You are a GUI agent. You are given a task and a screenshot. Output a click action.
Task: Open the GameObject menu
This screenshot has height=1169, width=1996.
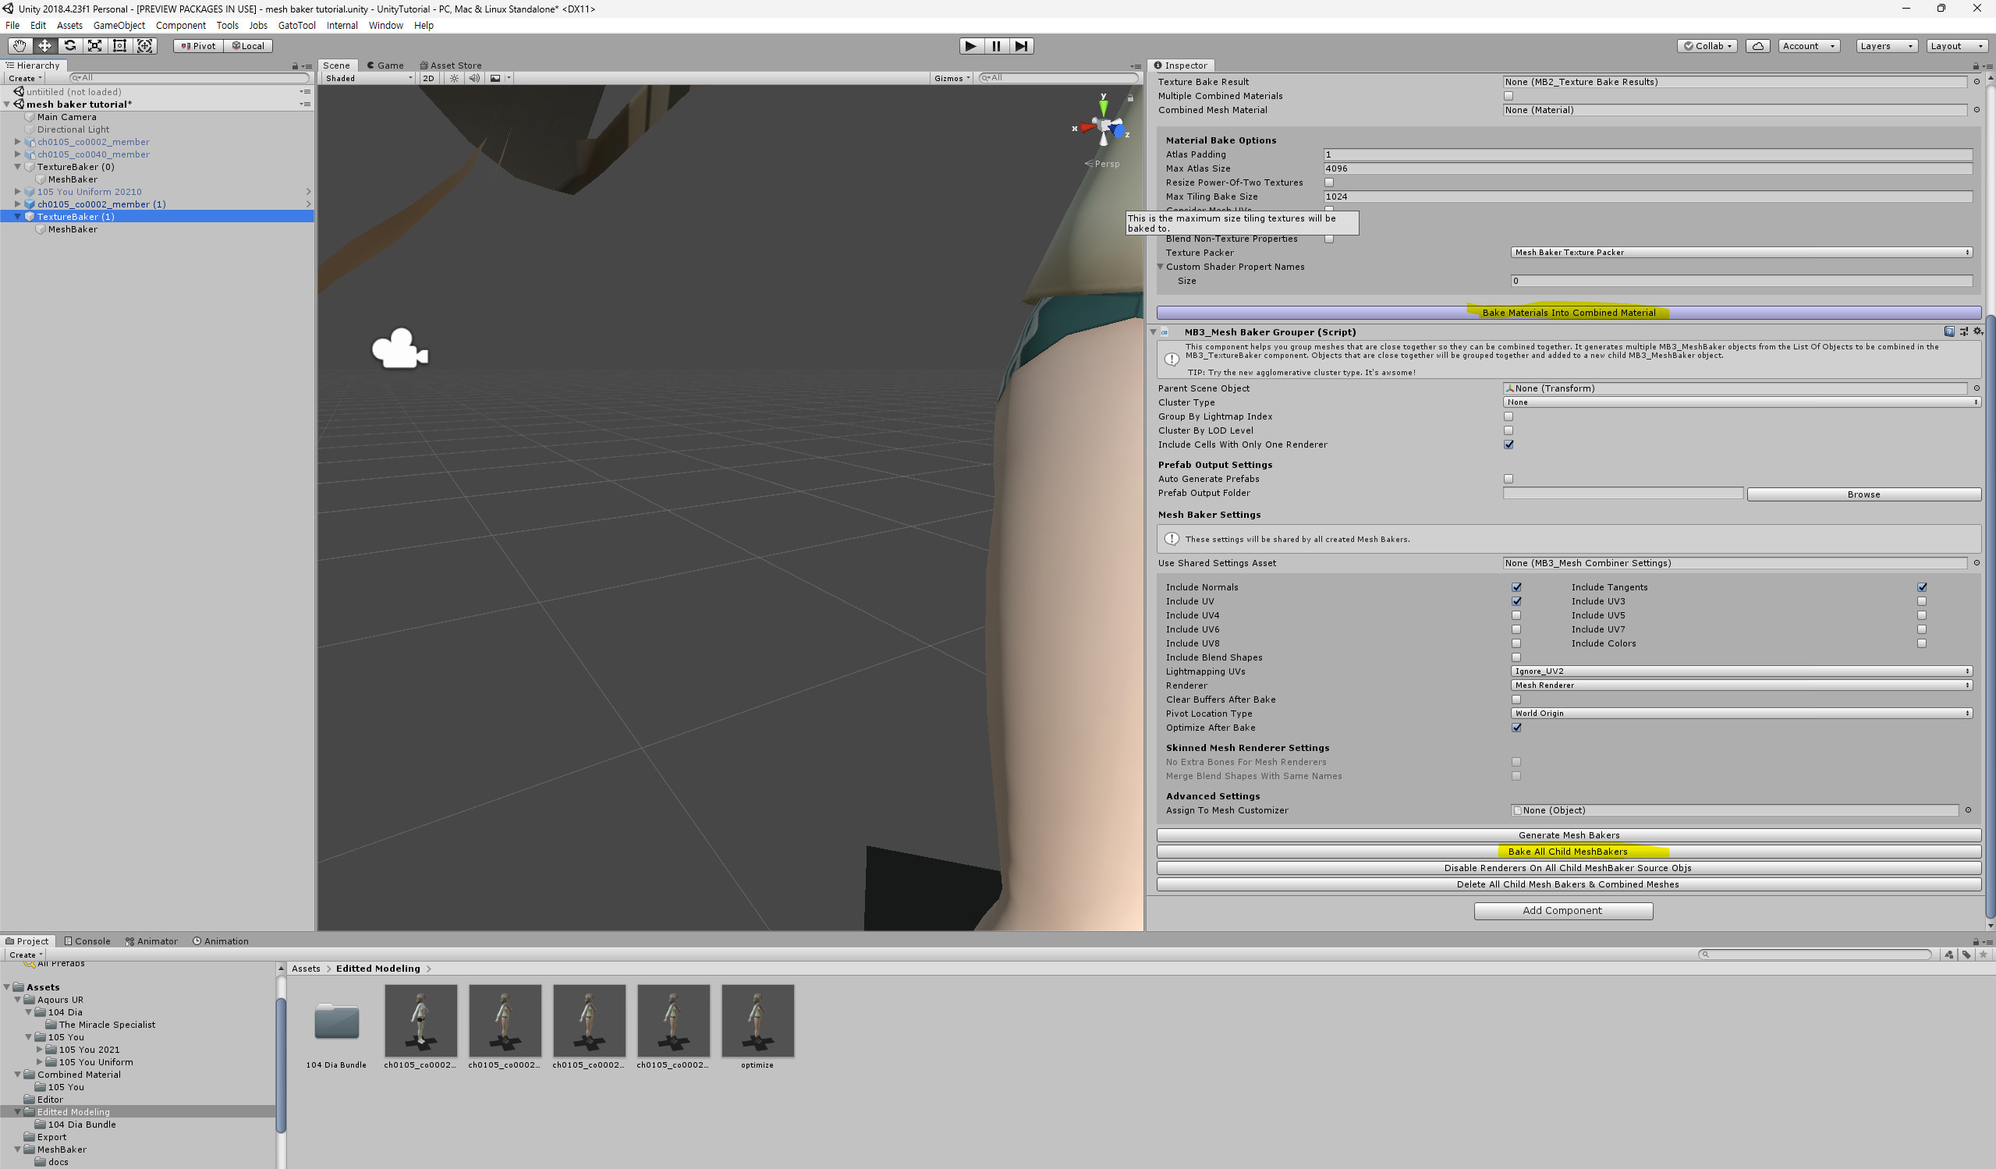[119, 25]
